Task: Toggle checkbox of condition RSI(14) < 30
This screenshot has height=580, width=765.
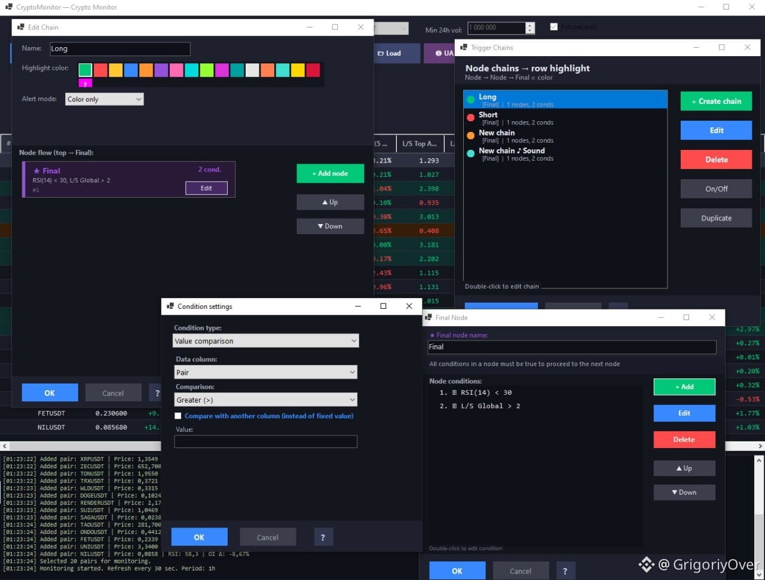Action: tap(454, 392)
